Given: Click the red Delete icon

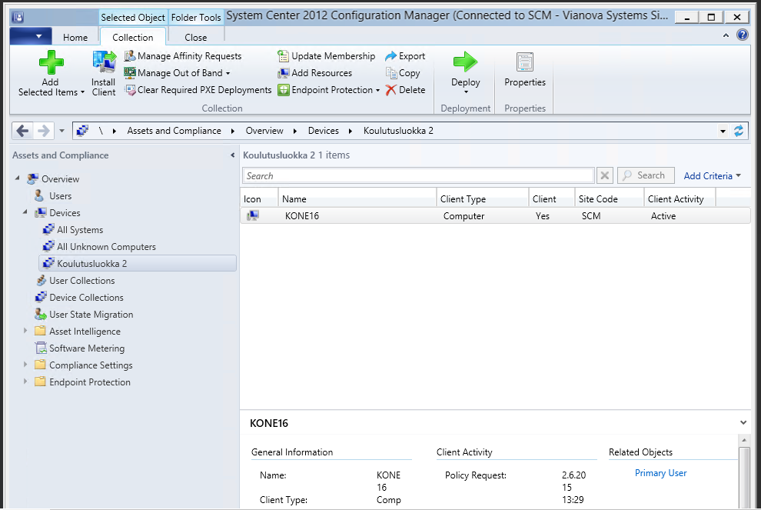Looking at the screenshot, I should [x=390, y=90].
